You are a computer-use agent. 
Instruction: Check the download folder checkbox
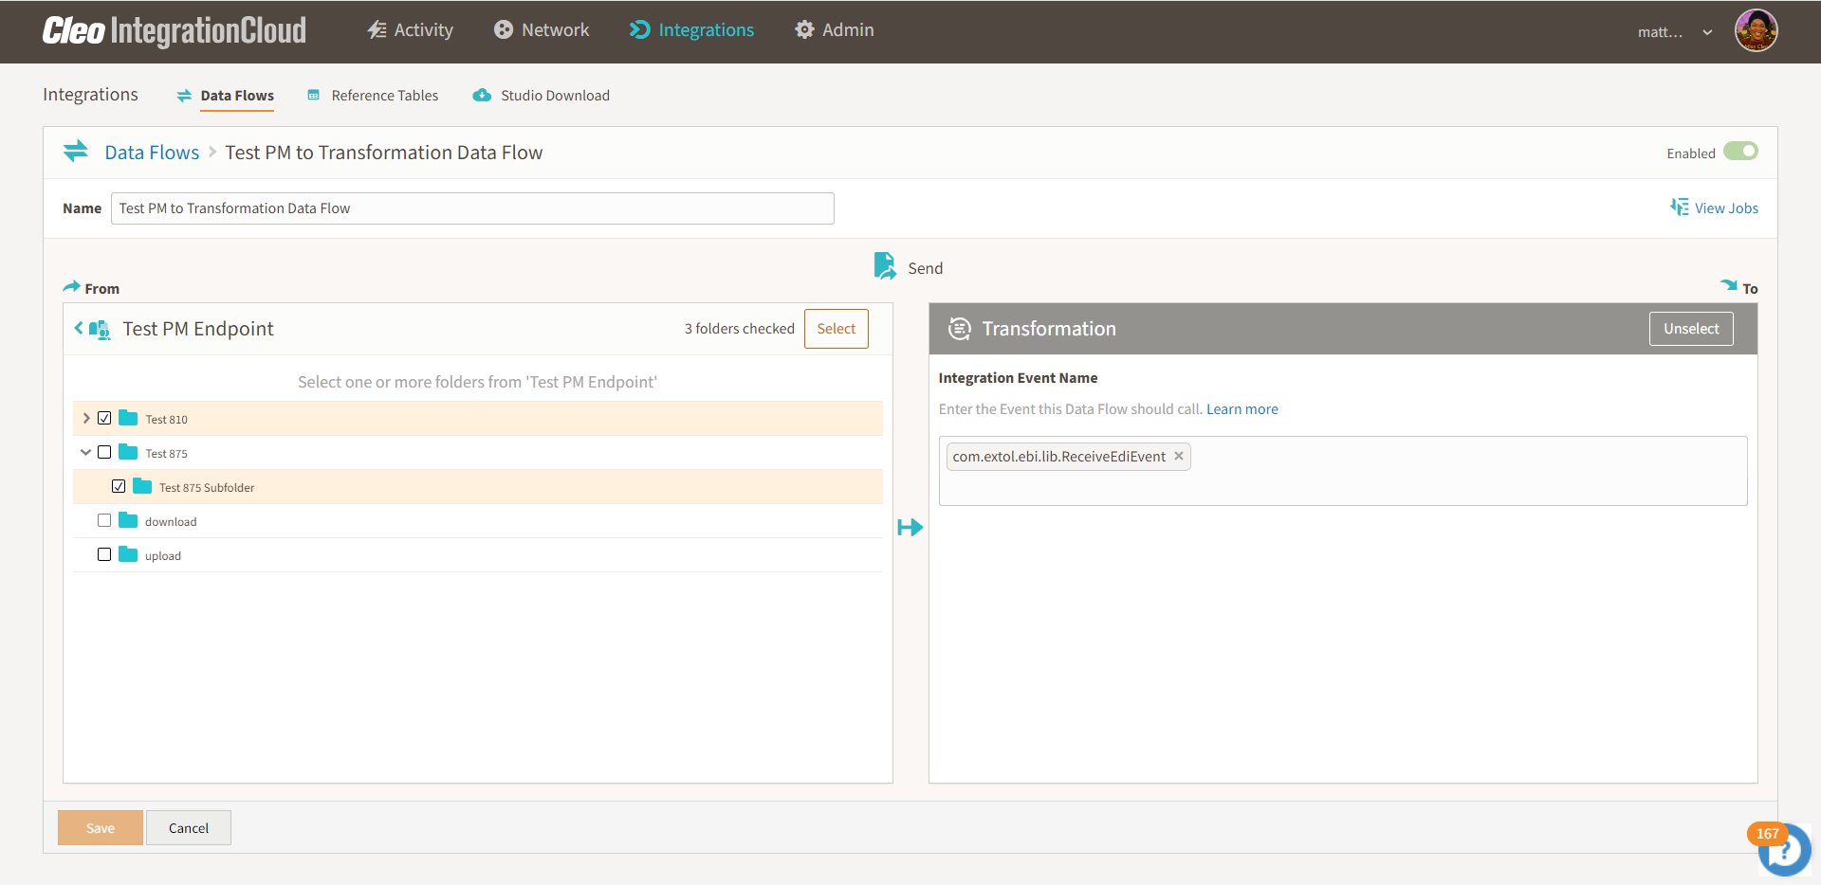pyautogui.click(x=104, y=520)
